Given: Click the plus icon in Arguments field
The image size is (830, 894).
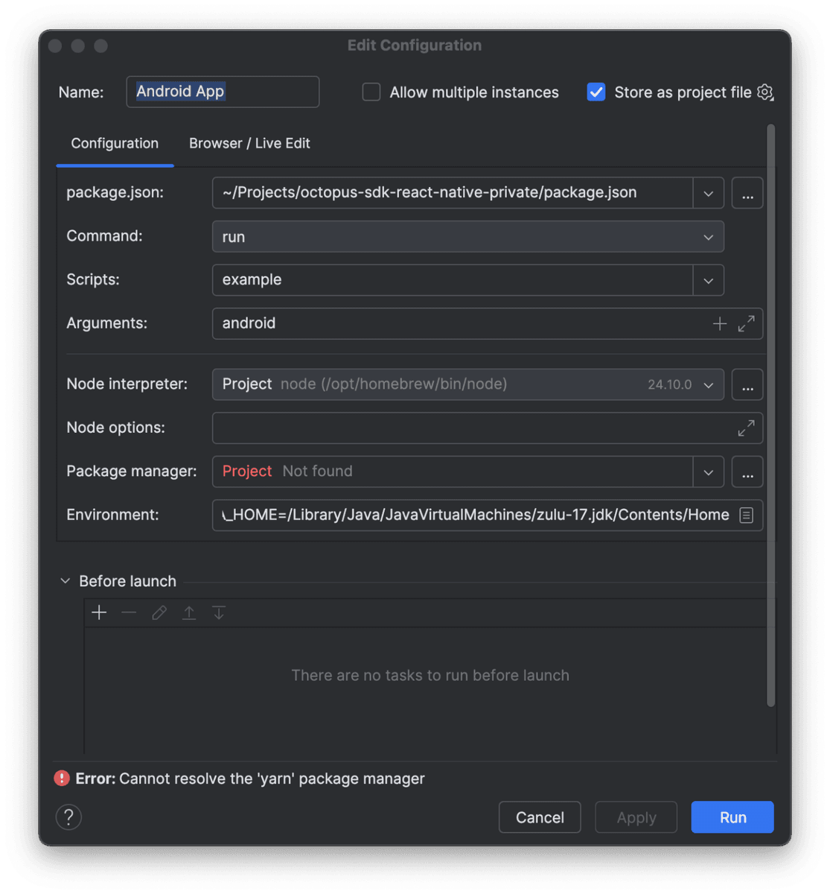Looking at the screenshot, I should pyautogui.click(x=719, y=323).
